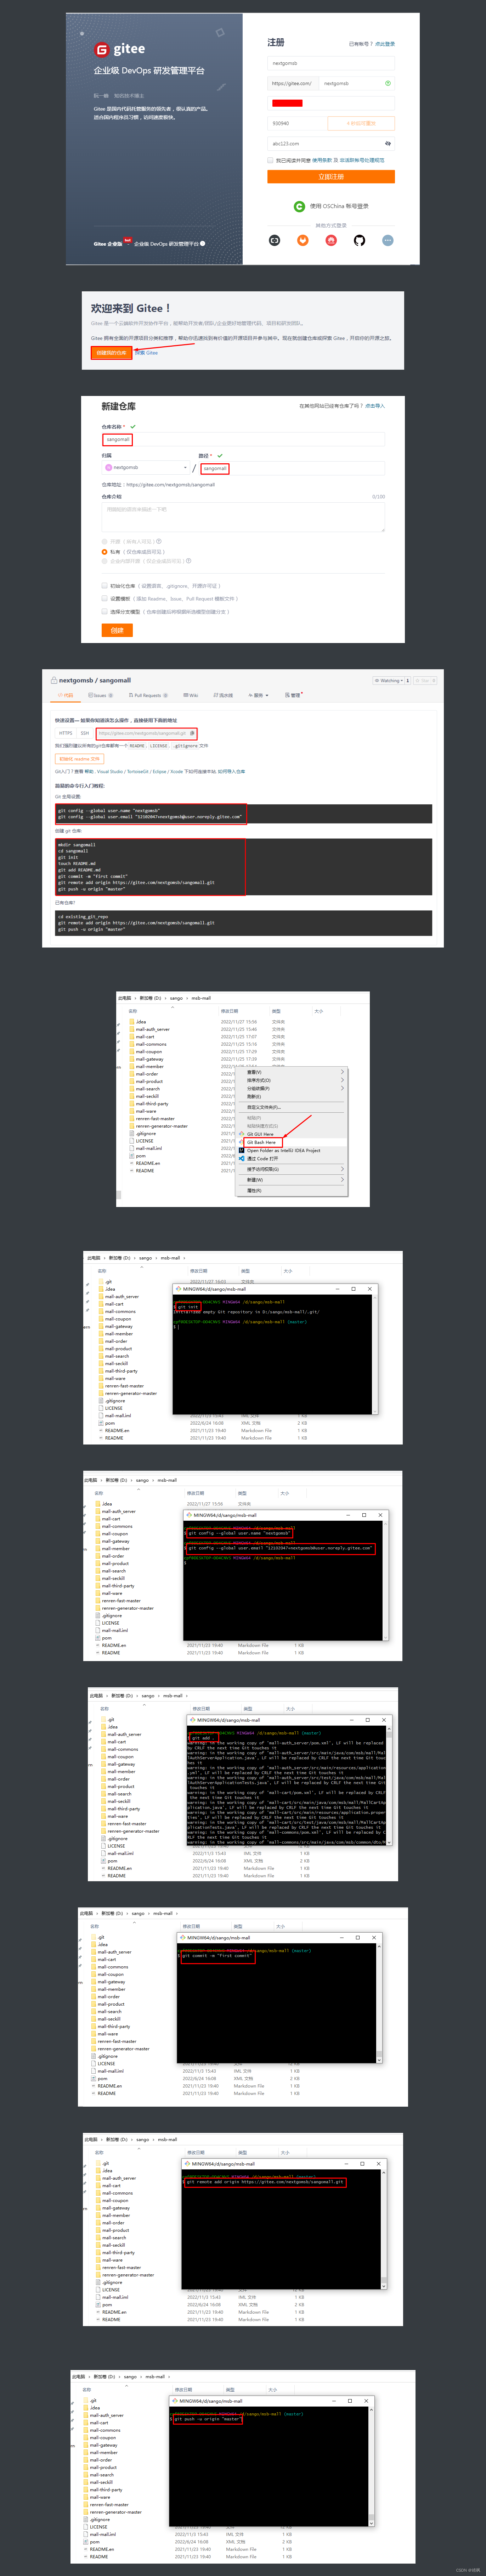Open more login options ellipsis icon
This screenshot has width=486, height=2576.
pyautogui.click(x=388, y=240)
